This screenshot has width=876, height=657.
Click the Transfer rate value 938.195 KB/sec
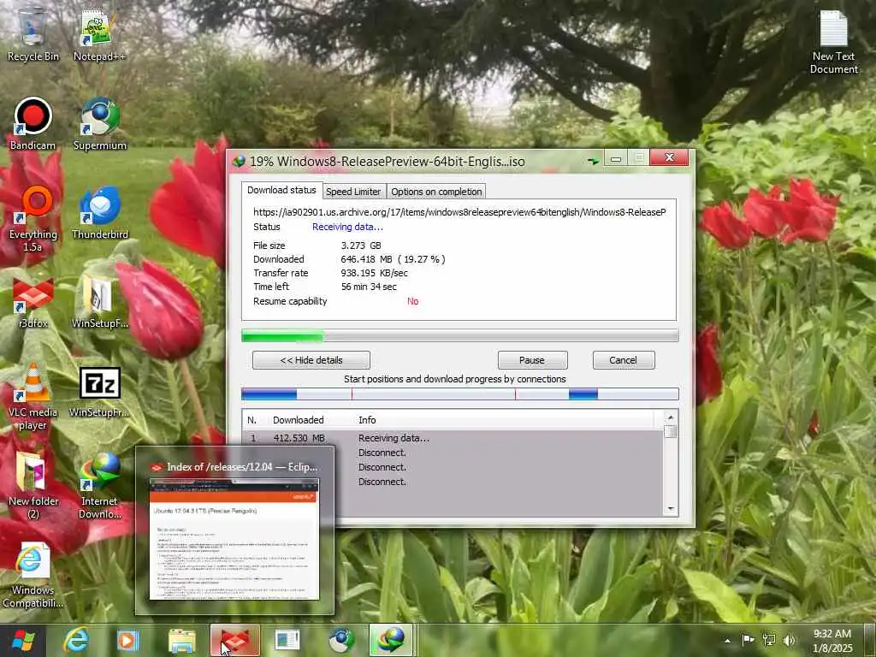pyautogui.click(x=375, y=273)
